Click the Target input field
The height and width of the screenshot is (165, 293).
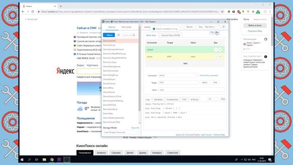[x=178, y=82]
